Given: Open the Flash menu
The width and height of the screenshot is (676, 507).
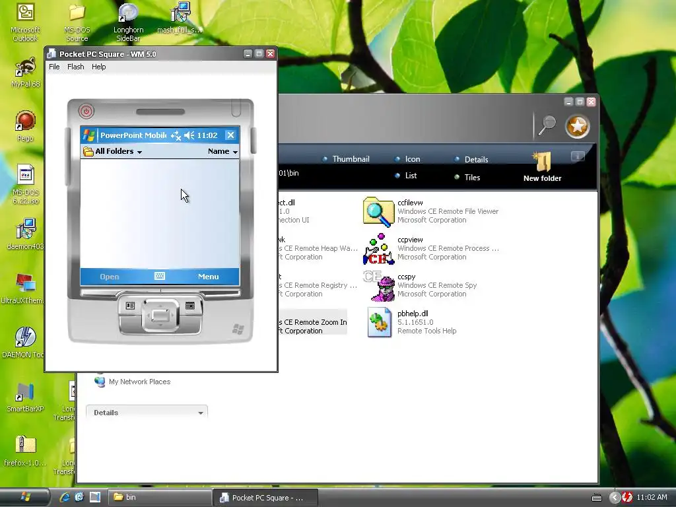Looking at the screenshot, I should [x=75, y=67].
